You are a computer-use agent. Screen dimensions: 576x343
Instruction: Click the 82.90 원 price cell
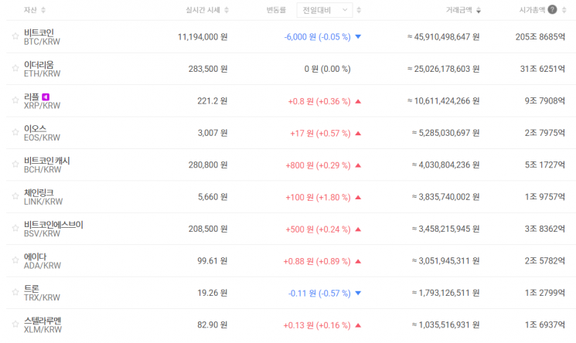pyautogui.click(x=213, y=324)
